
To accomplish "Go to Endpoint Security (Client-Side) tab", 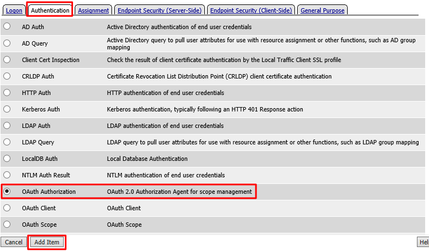I will 251,10.
